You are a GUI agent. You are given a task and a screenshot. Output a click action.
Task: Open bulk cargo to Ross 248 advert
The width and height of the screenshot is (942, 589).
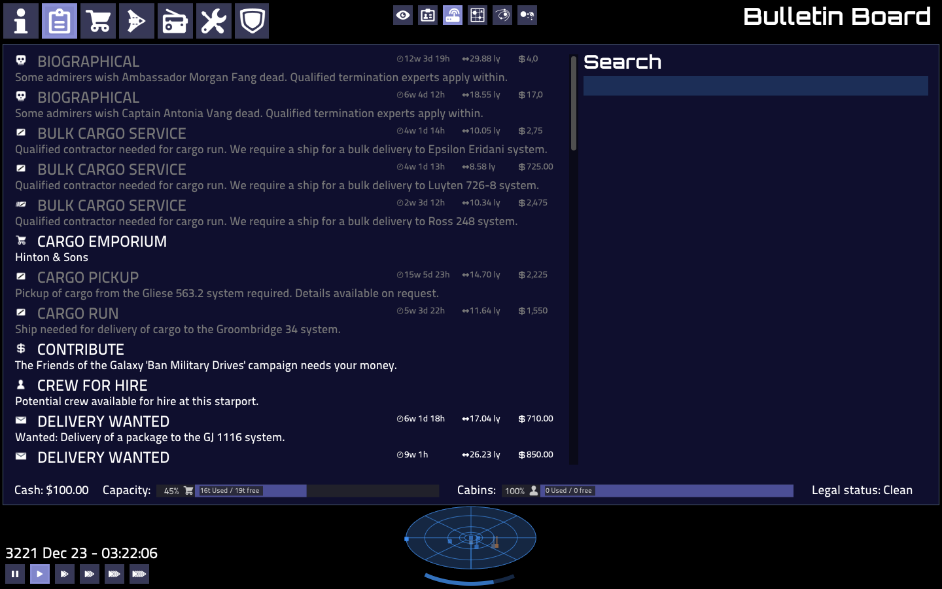285,213
